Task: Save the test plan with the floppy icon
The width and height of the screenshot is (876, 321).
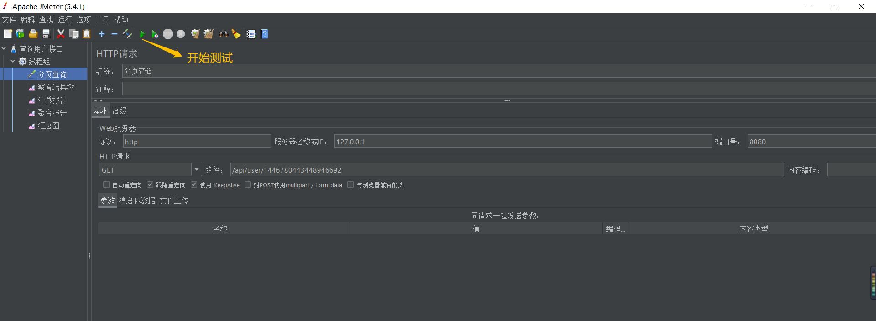Action: click(46, 34)
